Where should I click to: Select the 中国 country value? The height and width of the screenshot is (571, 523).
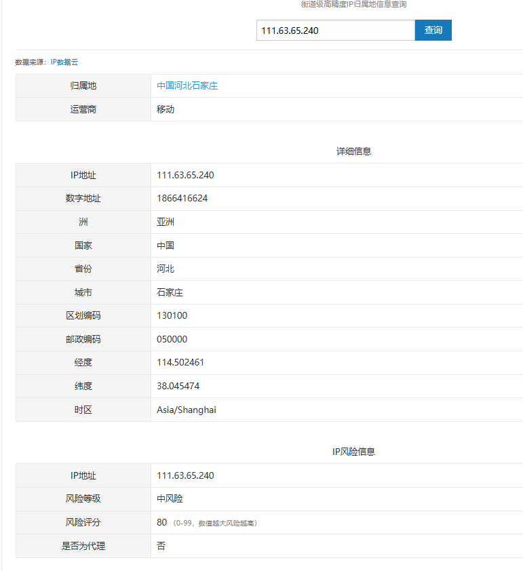click(x=166, y=245)
